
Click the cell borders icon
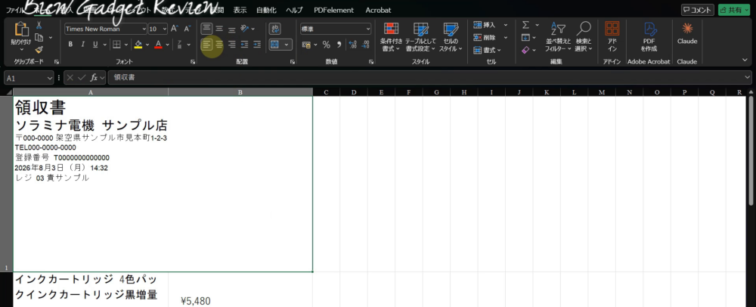click(116, 45)
